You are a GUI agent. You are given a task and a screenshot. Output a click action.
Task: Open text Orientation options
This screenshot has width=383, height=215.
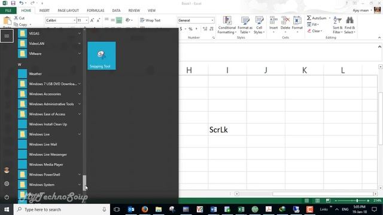click(129, 20)
